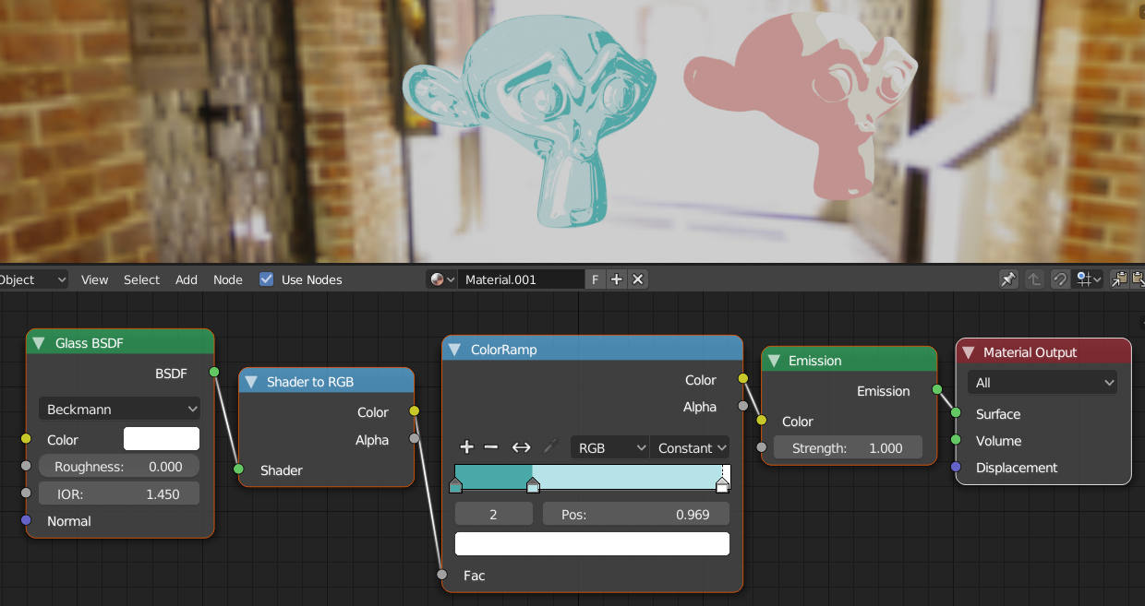This screenshot has width=1145, height=606.
Task: Open the Select menu
Action: pyautogui.click(x=141, y=279)
